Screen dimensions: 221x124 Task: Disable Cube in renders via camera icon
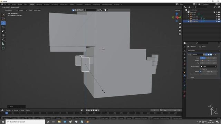[219, 14]
